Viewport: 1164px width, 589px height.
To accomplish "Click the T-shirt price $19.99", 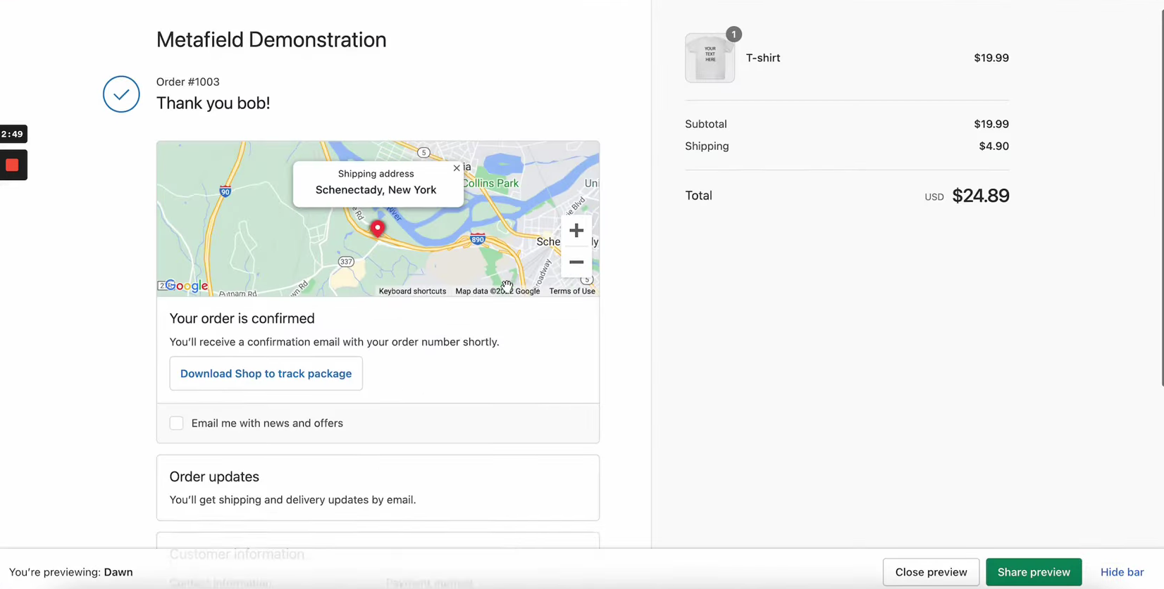I will pos(991,58).
